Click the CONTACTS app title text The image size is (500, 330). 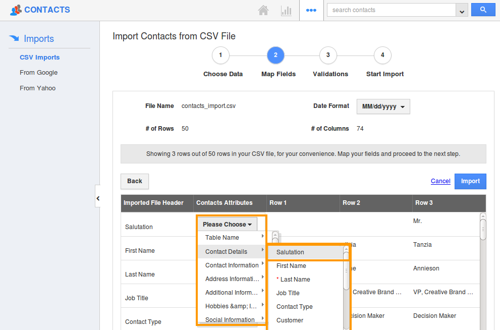tap(47, 10)
